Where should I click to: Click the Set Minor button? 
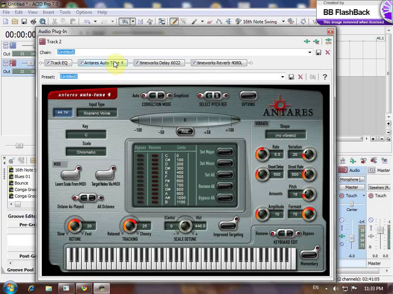tap(225, 163)
